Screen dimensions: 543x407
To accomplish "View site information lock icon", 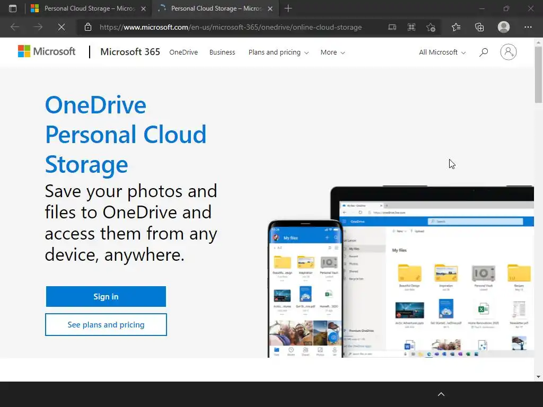I will pos(88,27).
